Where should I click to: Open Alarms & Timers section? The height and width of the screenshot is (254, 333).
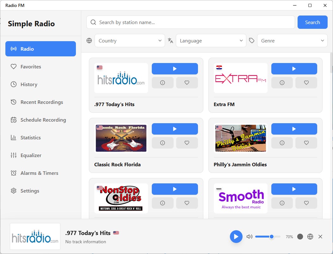click(x=40, y=173)
